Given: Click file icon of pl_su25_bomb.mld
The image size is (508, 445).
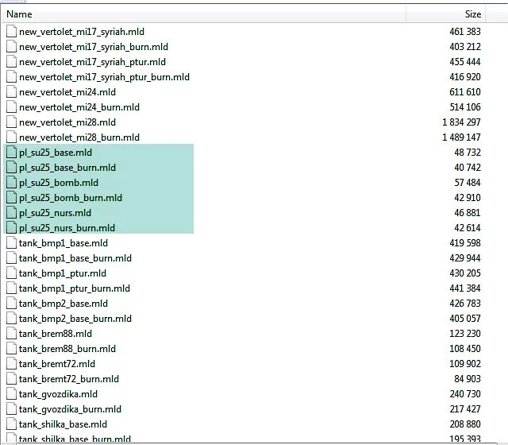Looking at the screenshot, I should point(11,182).
